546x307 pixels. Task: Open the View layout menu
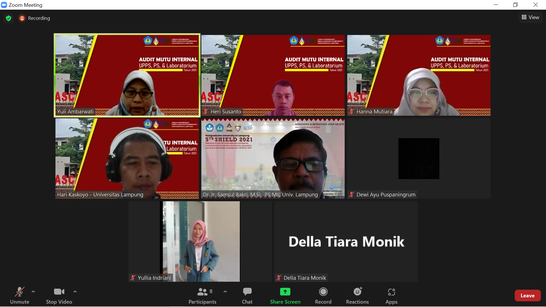530,17
